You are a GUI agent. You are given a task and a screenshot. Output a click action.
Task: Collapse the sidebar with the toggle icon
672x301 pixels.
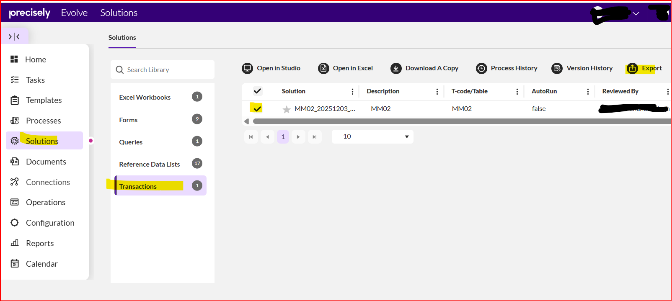point(14,37)
